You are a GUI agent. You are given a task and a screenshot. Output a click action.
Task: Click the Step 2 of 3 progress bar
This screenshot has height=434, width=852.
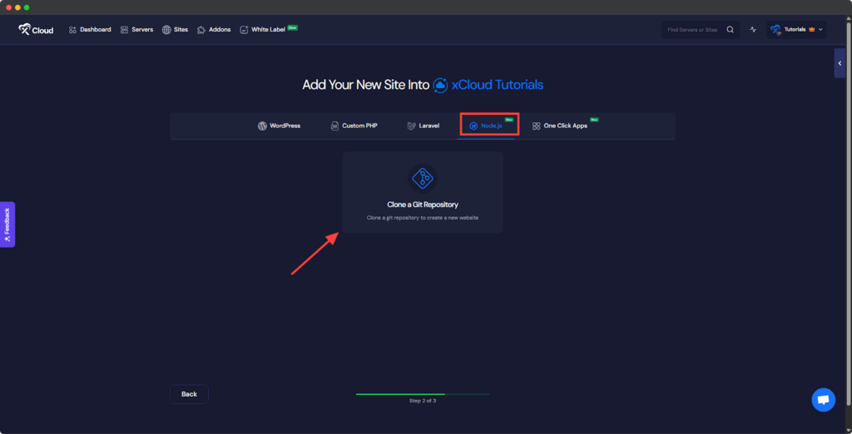(422, 394)
